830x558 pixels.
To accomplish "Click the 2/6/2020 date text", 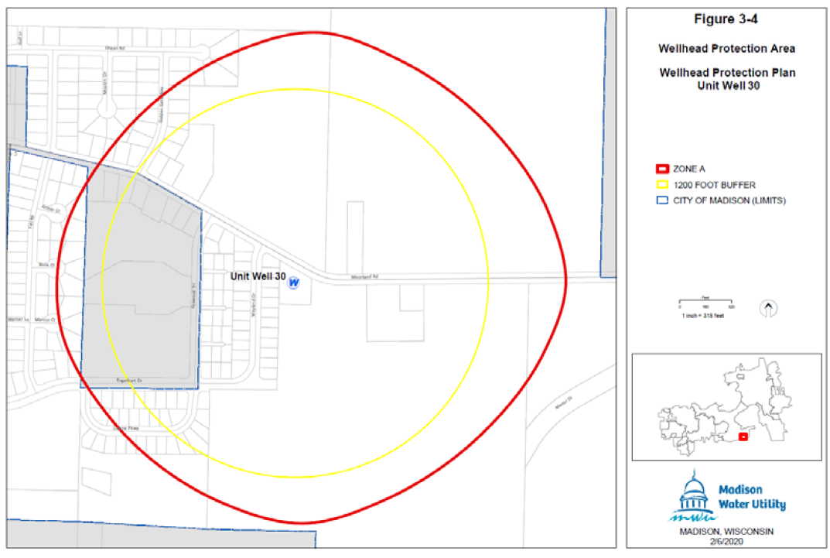I will pyautogui.click(x=726, y=543).
